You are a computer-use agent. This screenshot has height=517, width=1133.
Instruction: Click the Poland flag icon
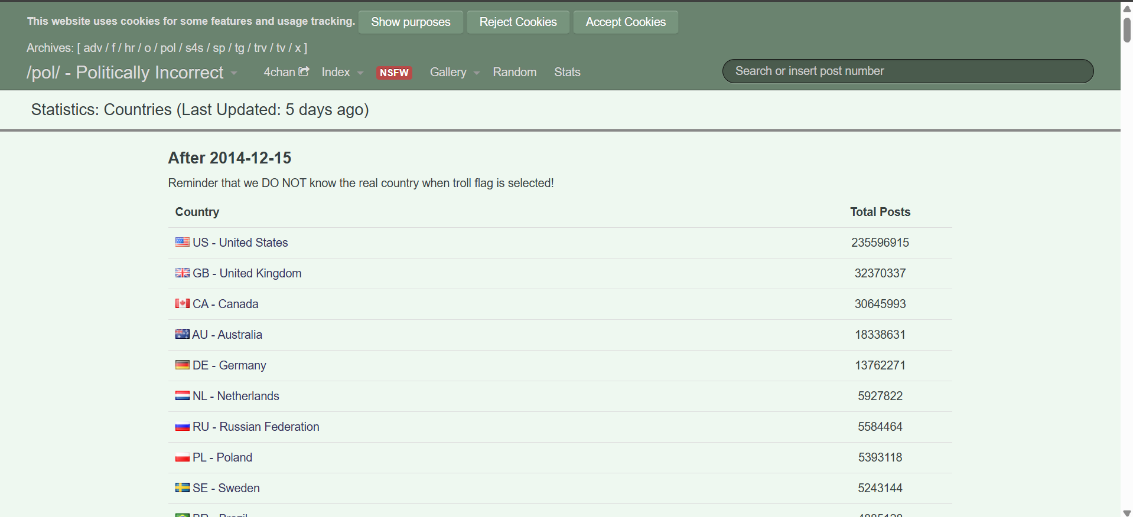pyautogui.click(x=183, y=457)
